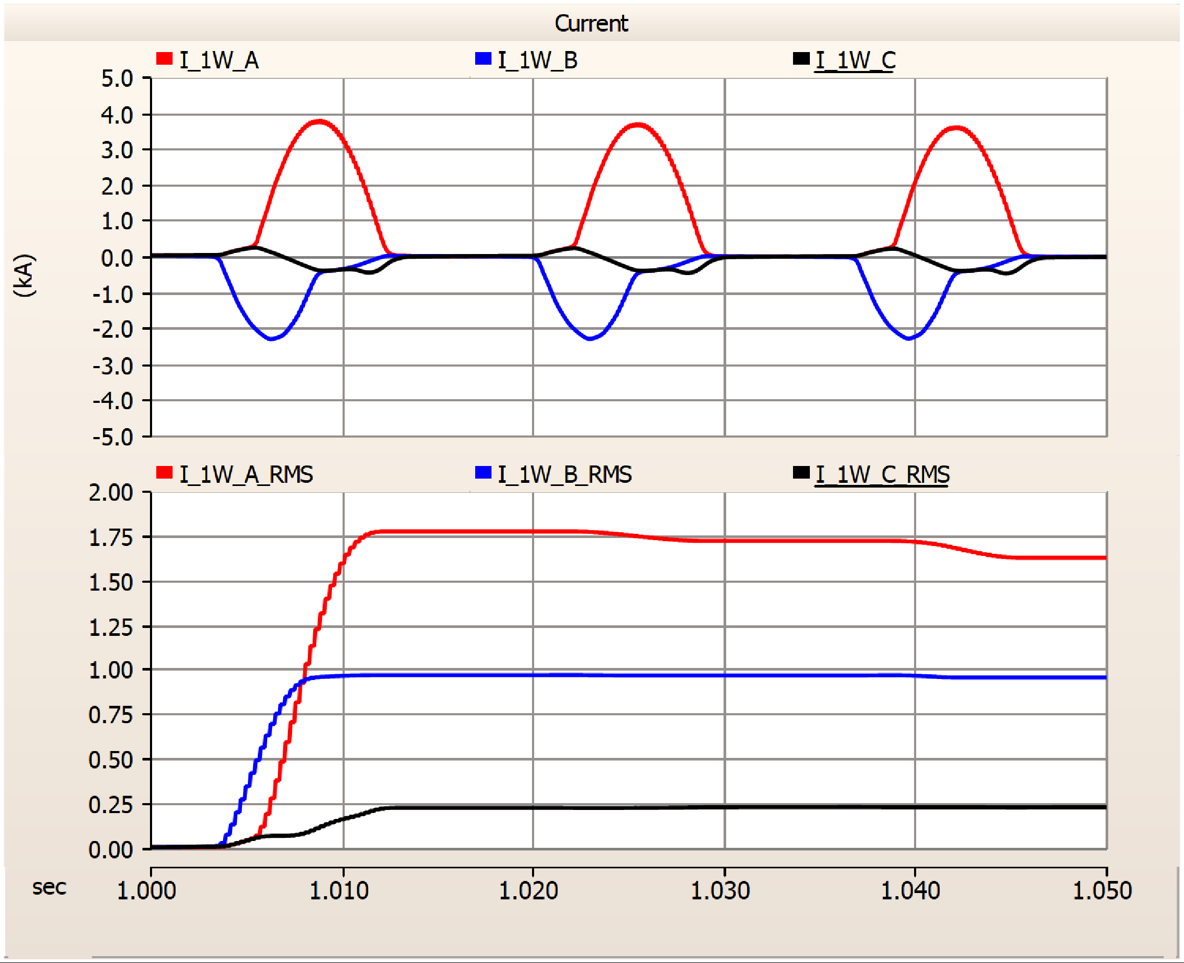Viewport: 1184px width, 963px height.
Task: Select the underlined I_1W_C curve label
Action: click(x=855, y=60)
